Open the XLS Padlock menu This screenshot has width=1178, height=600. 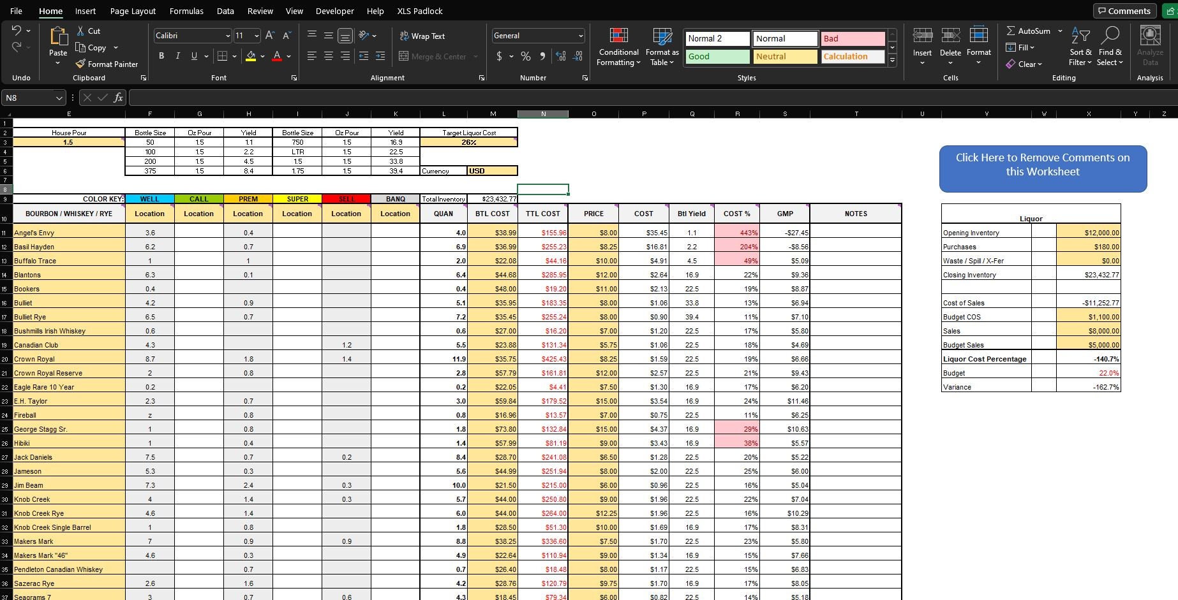419,11
